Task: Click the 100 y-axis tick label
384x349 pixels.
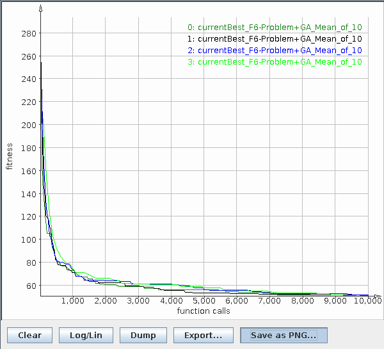Action: (x=29, y=239)
